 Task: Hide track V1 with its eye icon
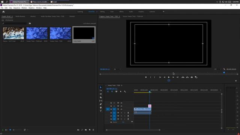point(121,109)
